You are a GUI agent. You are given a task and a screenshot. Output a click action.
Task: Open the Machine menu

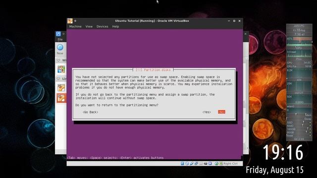75,26
